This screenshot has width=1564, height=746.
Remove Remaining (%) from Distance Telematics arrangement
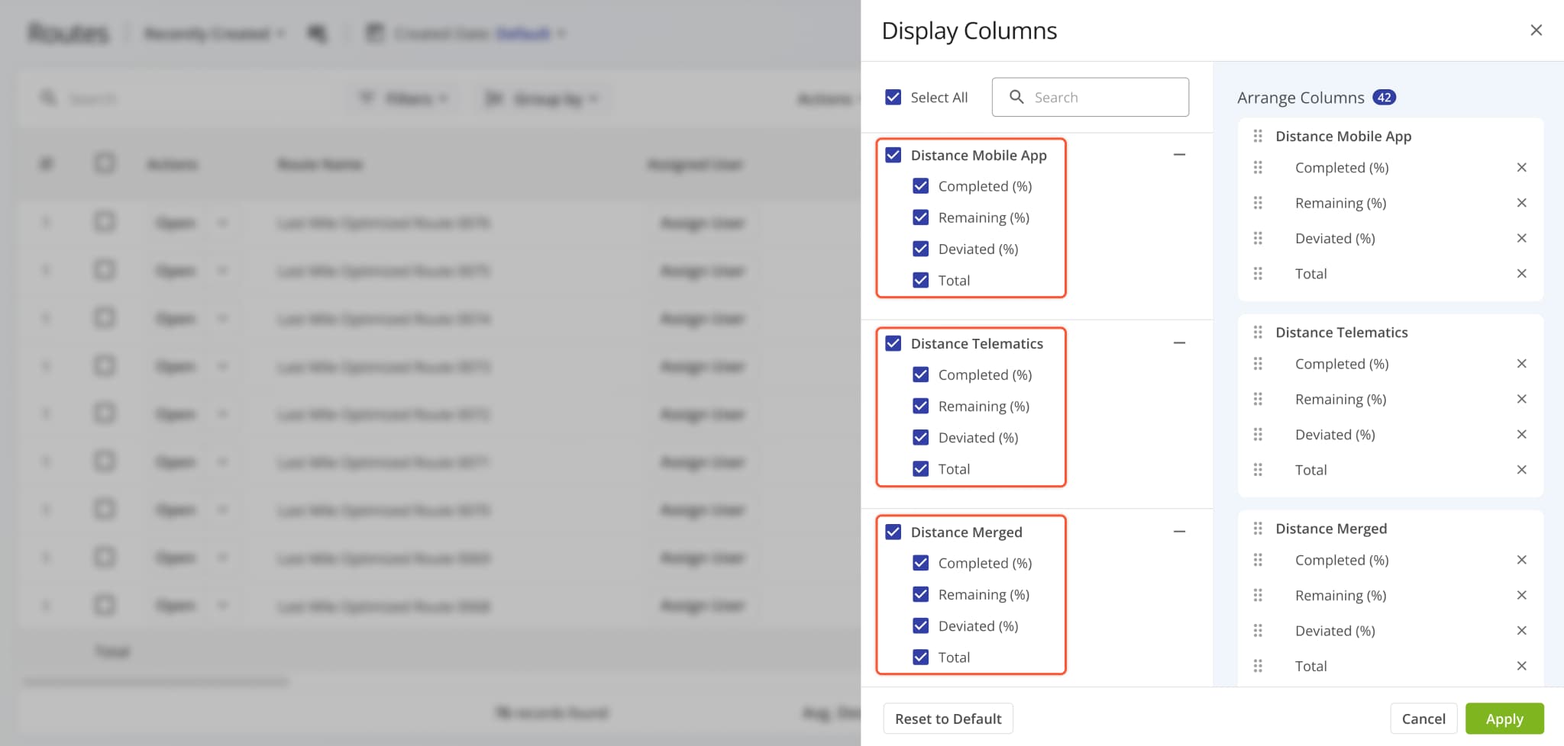click(x=1521, y=400)
